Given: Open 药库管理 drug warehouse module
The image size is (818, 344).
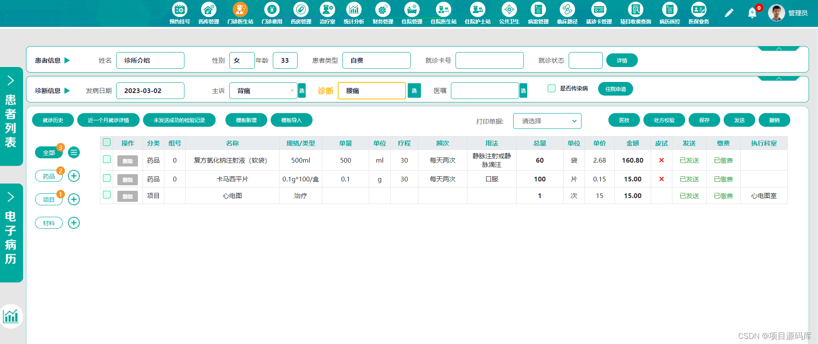Looking at the screenshot, I should click(x=209, y=13).
